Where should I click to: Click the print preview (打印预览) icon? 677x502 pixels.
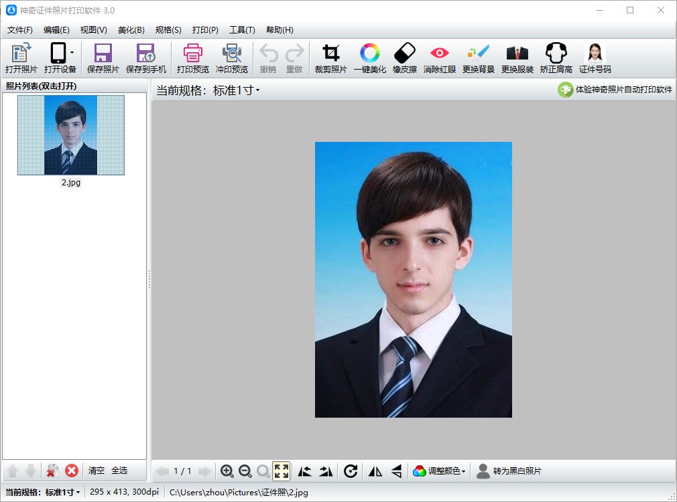click(192, 58)
